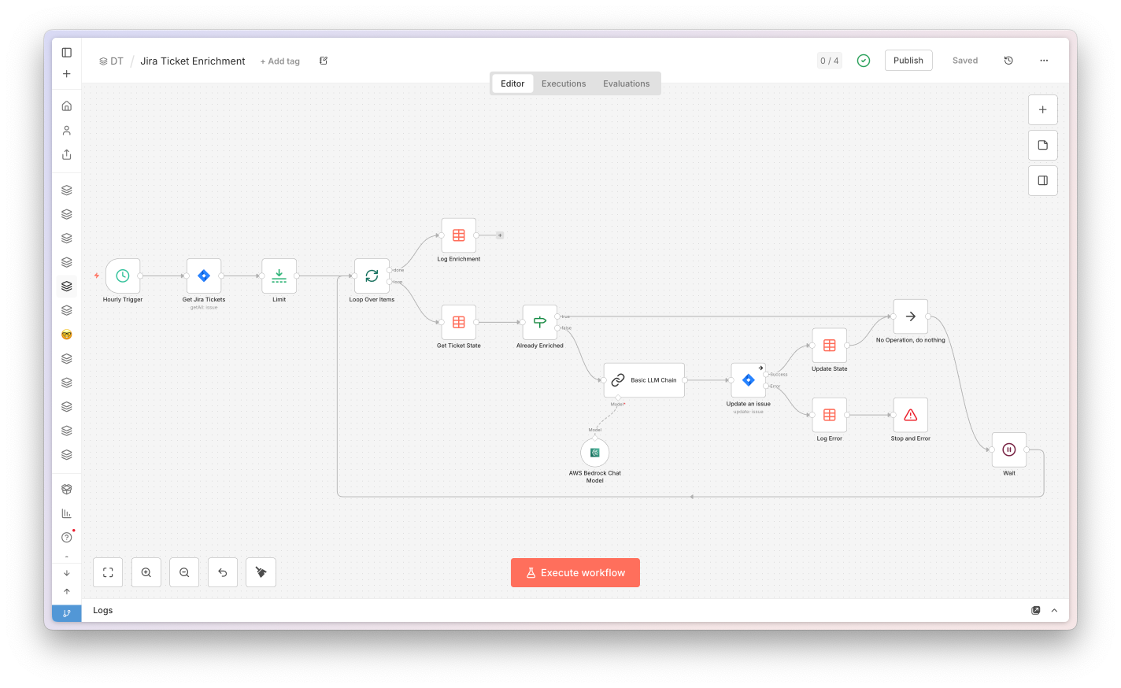Select the AWS Bedrock Chat Model node
Image resolution: width=1121 pixels, height=688 pixels.
595,453
